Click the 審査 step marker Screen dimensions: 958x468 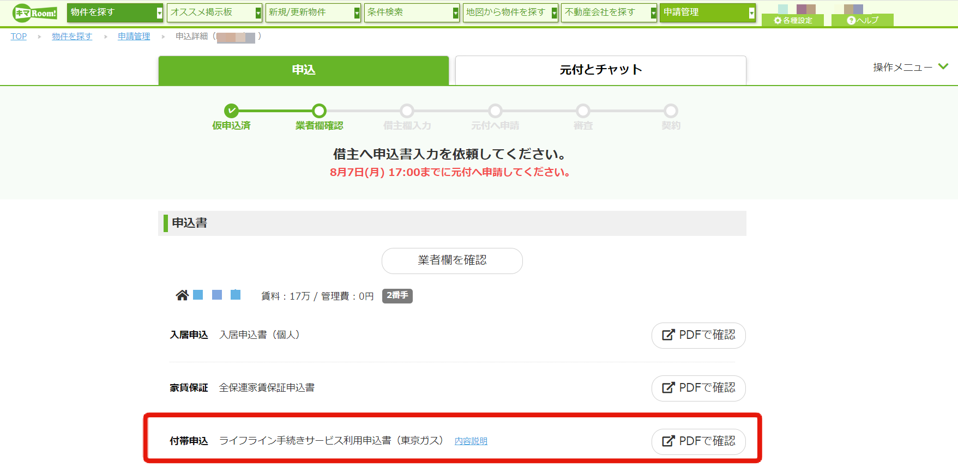click(583, 111)
